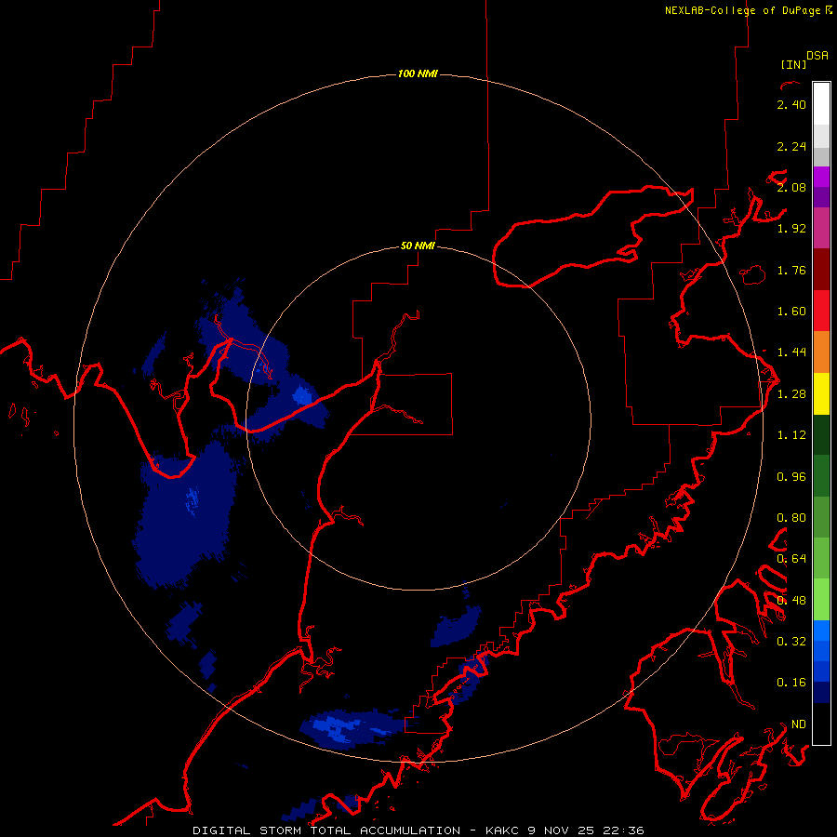The height and width of the screenshot is (837, 837).
Task: Select the black ND swatch in legend
Action: coord(821,724)
